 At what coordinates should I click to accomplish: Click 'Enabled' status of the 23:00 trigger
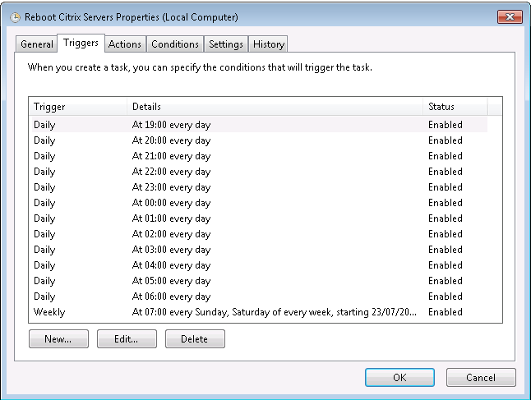coord(446,186)
